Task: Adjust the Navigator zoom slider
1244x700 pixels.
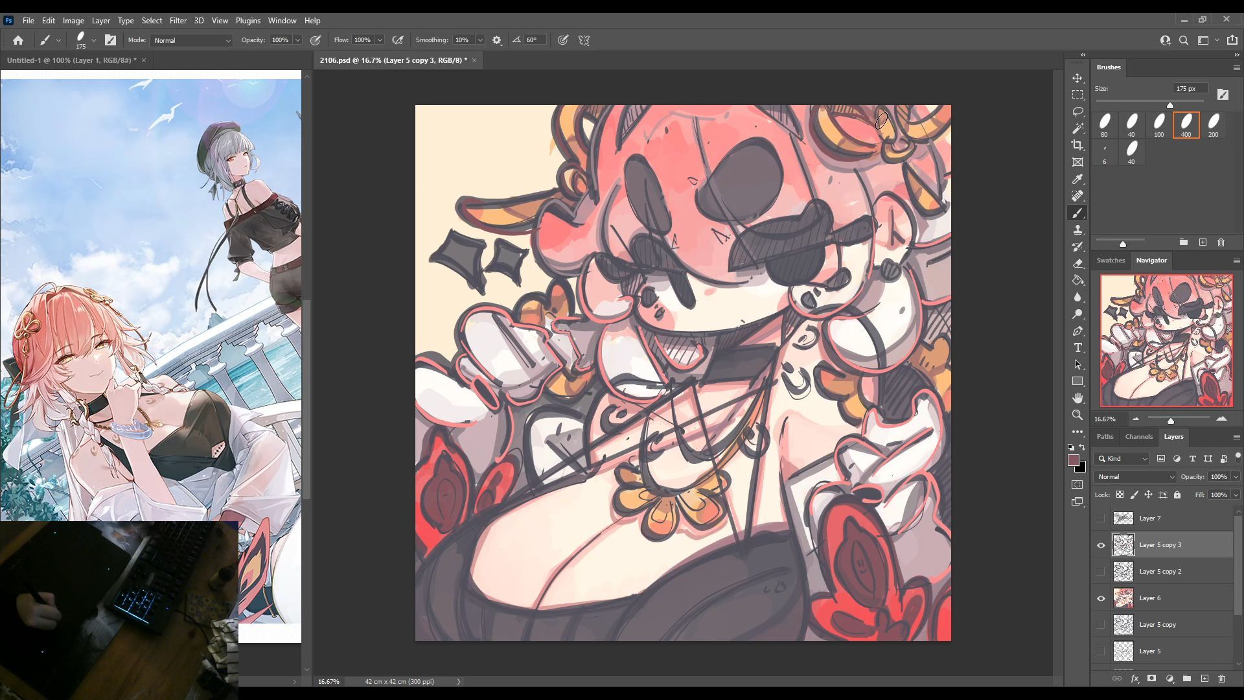Action: [1171, 421]
